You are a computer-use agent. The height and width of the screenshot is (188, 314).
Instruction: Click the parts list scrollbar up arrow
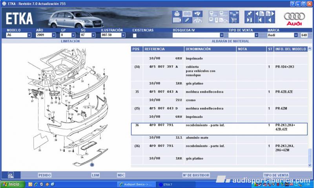310,49
